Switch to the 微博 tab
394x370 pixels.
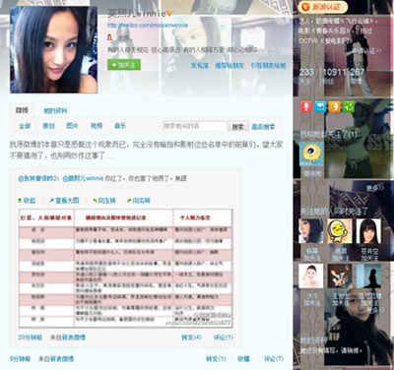click(x=22, y=110)
